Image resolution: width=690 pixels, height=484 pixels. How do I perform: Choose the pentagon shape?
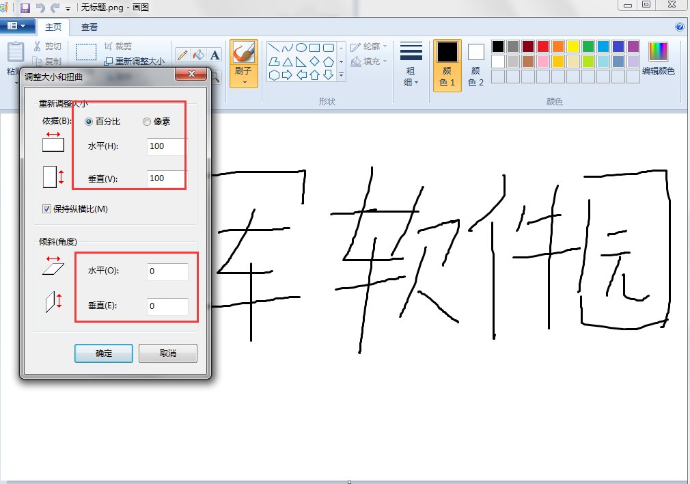(x=329, y=62)
